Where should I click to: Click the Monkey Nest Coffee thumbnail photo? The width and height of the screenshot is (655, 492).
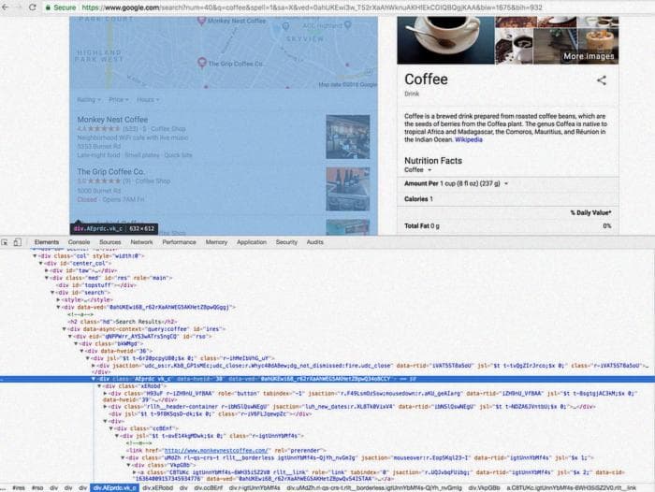click(x=347, y=137)
